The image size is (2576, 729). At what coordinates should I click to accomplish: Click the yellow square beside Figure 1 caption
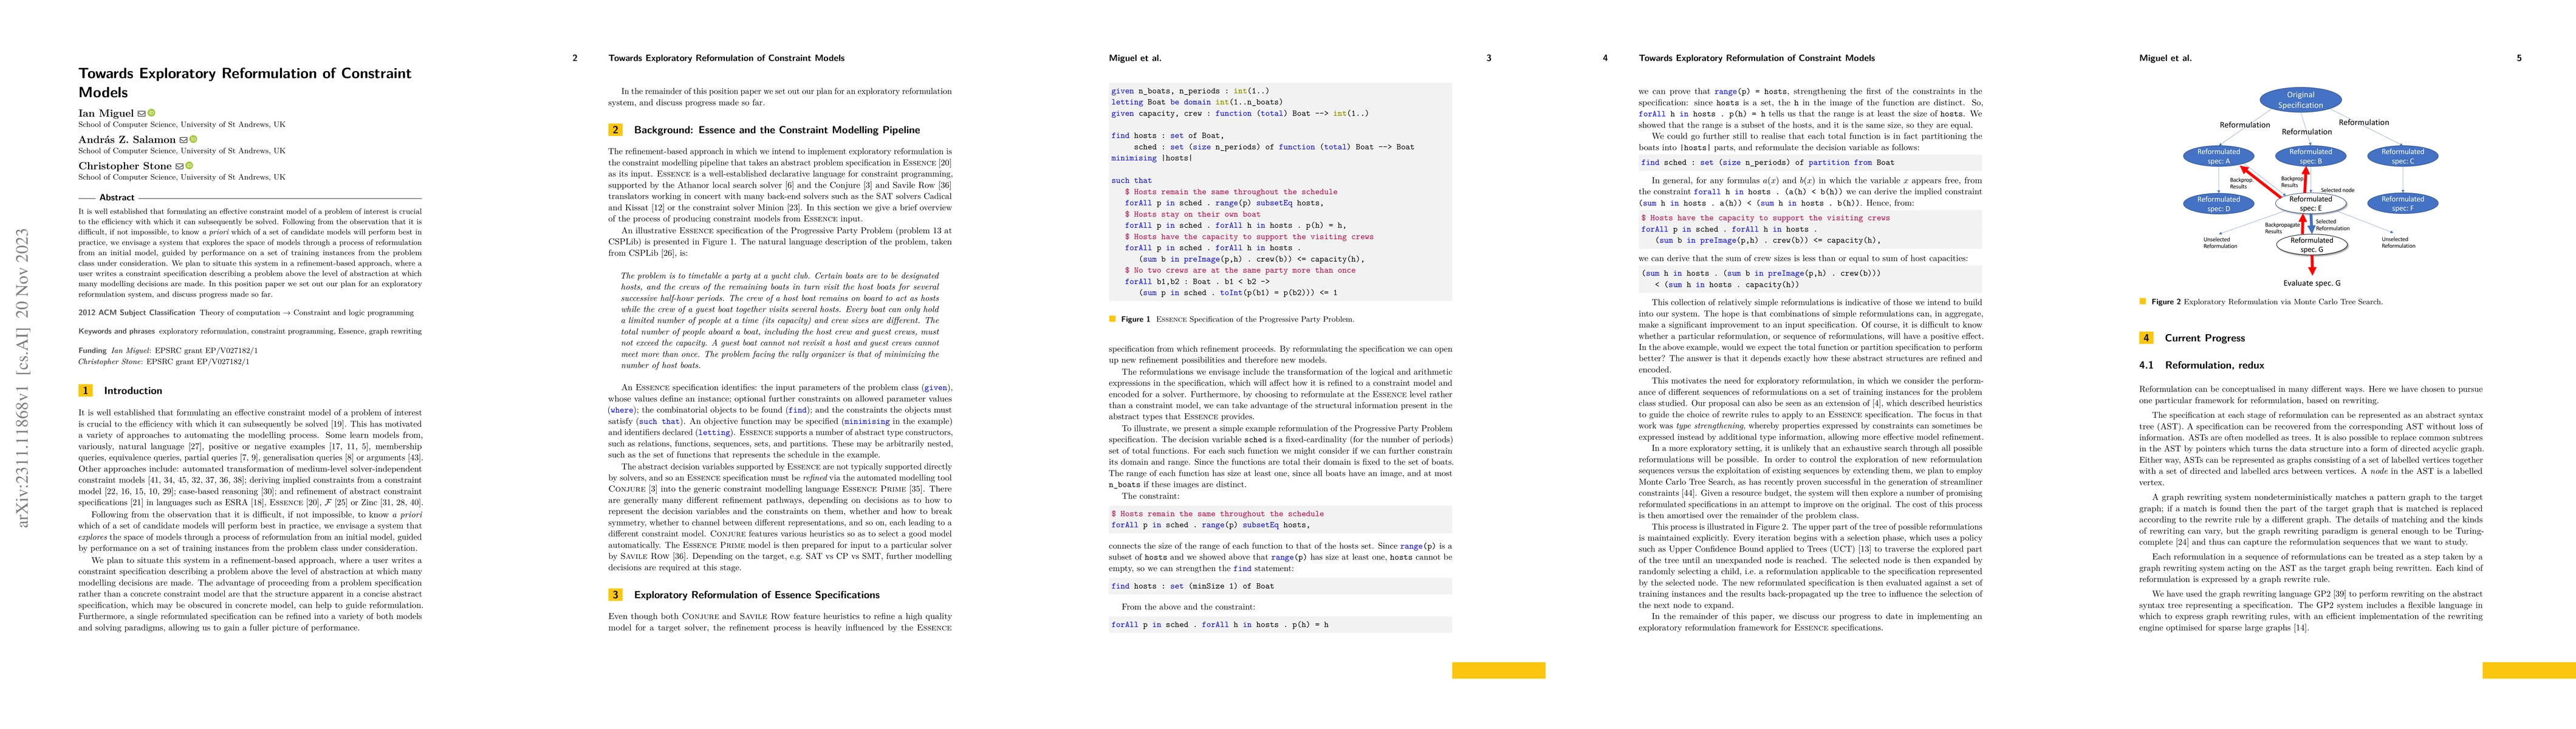1113,319
